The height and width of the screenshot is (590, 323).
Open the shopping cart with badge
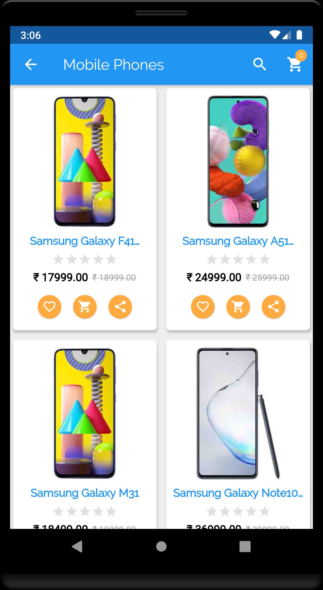click(x=295, y=63)
